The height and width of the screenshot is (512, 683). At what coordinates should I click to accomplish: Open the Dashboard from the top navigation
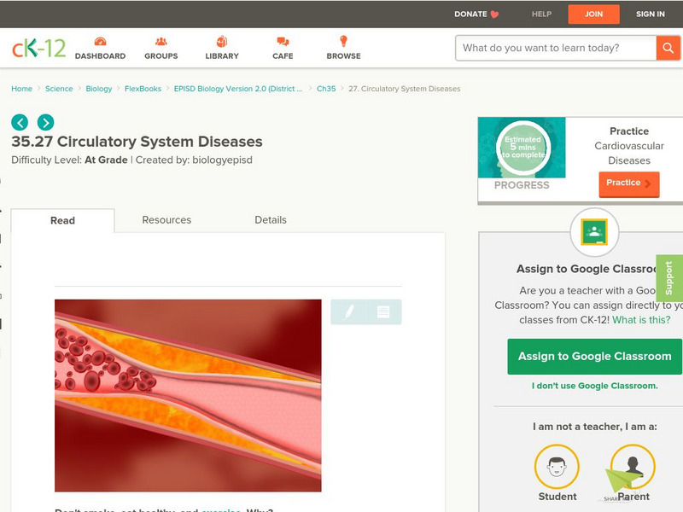tap(102, 49)
